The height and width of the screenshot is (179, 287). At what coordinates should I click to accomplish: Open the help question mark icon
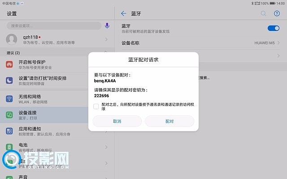coord(277,13)
